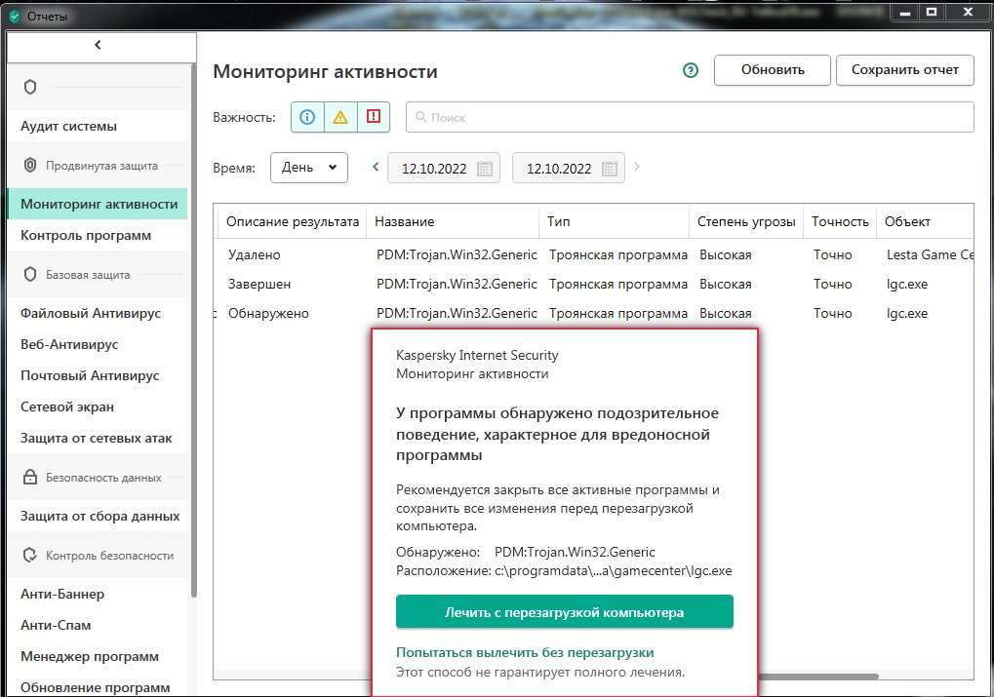994x697 pixels.
Task: Click "Попытаться вылечить без перезагрузки" link
Action: click(x=524, y=652)
